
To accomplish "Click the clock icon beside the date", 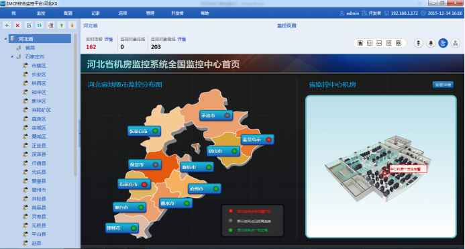I will pos(423,13).
